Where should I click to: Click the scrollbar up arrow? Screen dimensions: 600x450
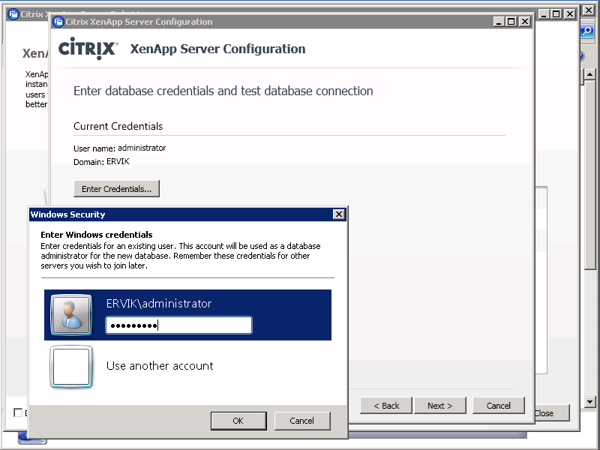(589, 75)
